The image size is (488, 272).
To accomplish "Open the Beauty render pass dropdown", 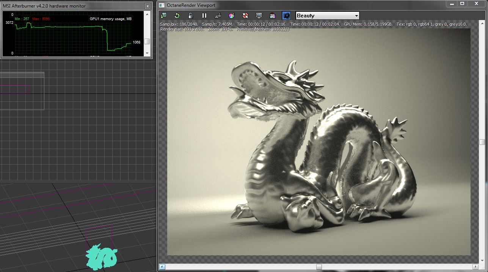I will (327, 16).
